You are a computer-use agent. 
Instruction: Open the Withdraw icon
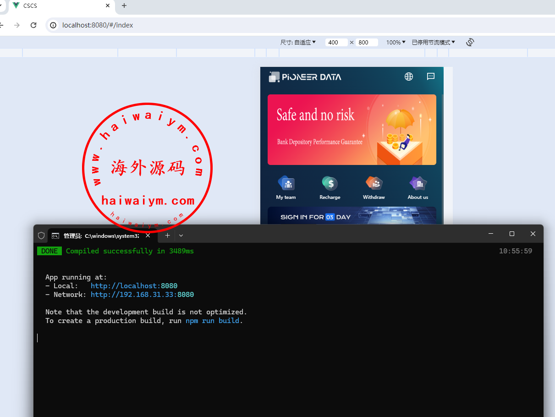point(374,184)
